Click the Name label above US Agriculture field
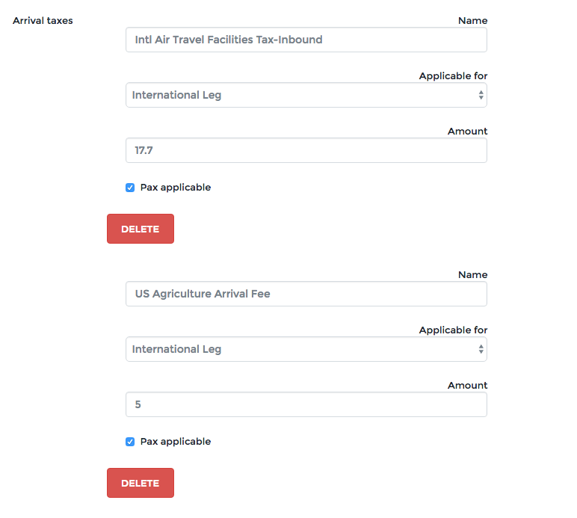Image resolution: width=577 pixels, height=518 pixels. point(472,275)
